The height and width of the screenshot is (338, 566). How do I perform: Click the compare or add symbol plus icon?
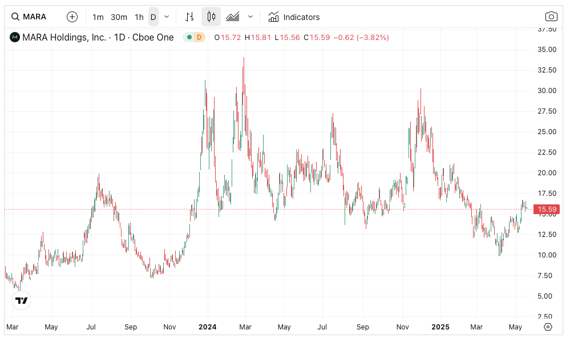point(72,17)
